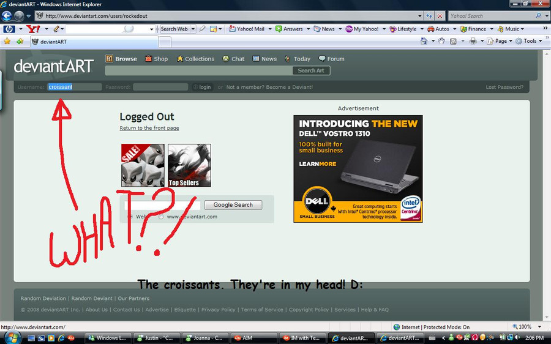The height and width of the screenshot is (344, 551).
Task: Open the Tools menu in command bar
Action: coord(528,41)
